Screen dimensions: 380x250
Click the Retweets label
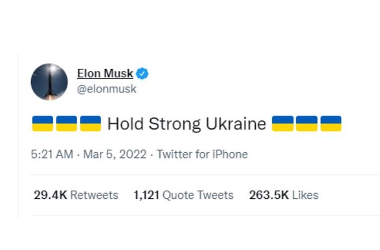click(94, 195)
